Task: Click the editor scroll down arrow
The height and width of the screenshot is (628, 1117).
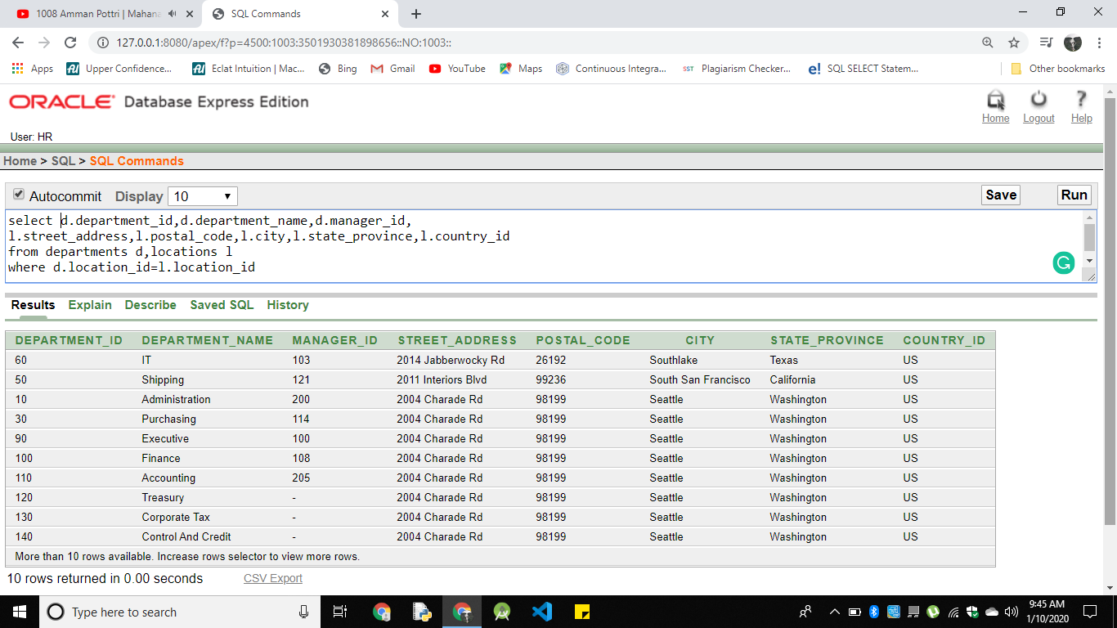Action: pos(1089,261)
